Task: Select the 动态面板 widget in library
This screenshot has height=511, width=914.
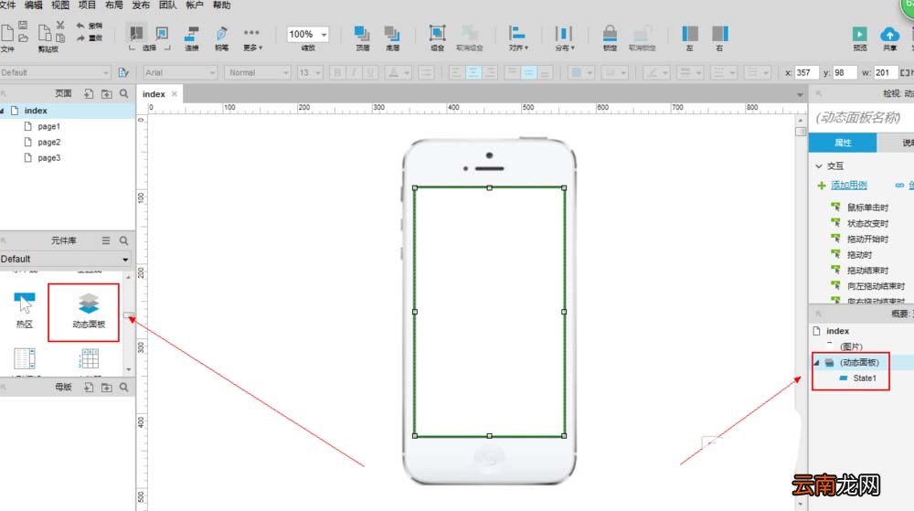Action: point(89,311)
